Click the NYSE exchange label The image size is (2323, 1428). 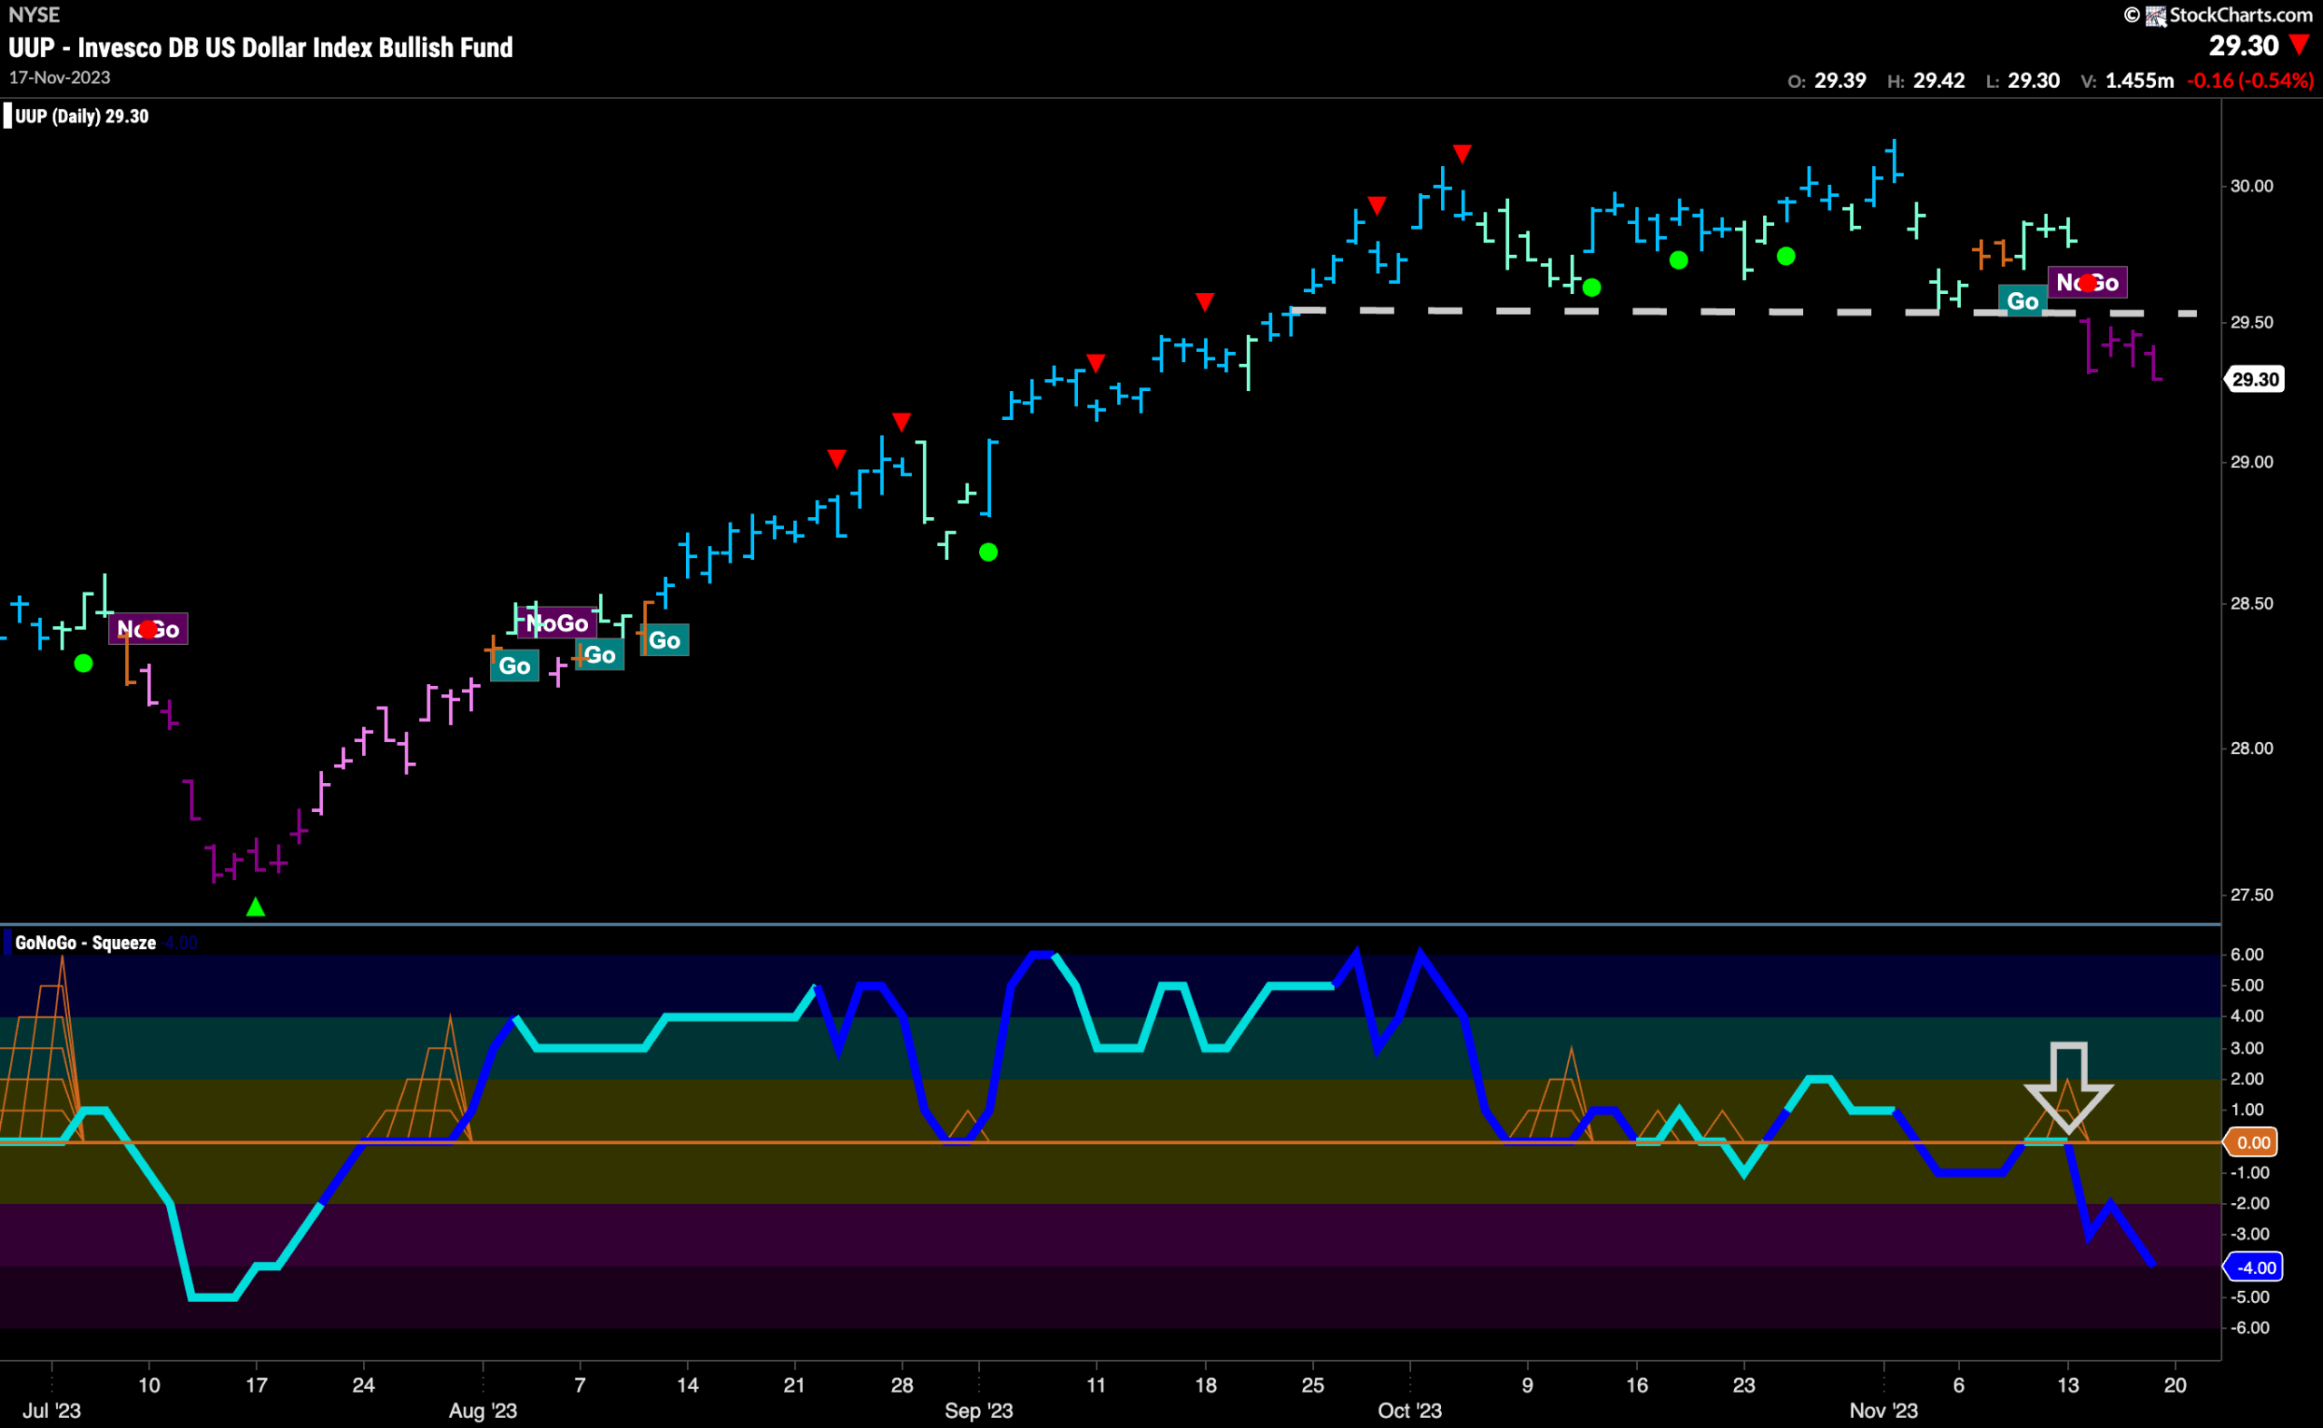[34, 15]
